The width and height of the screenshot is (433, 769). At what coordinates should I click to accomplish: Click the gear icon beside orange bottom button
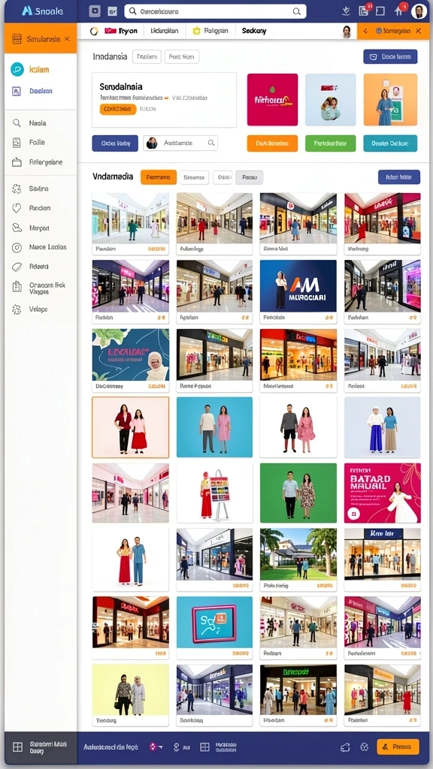pos(364,747)
